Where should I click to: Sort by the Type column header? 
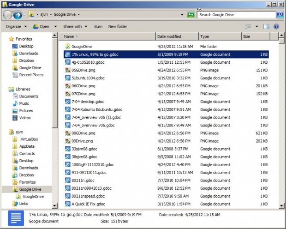pos(220,36)
